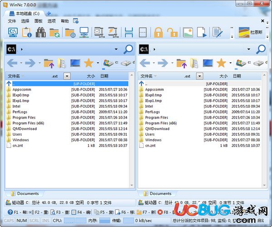Click the left panel desktop monitor icon

75,63
